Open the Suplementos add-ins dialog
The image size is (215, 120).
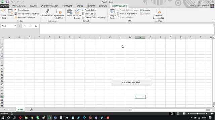pos(47,13)
